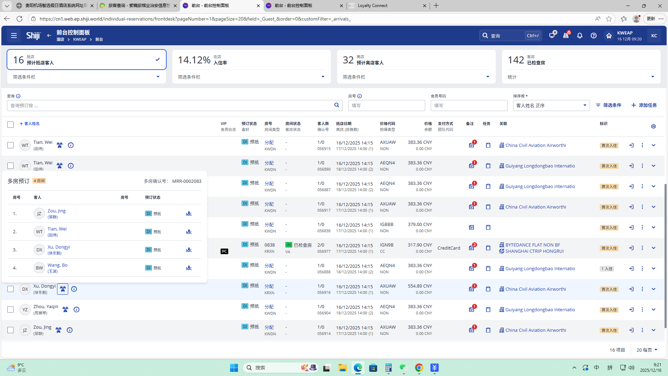
Task: Open three-dot menu for Zhou, Yaqin row
Action: pos(642,310)
